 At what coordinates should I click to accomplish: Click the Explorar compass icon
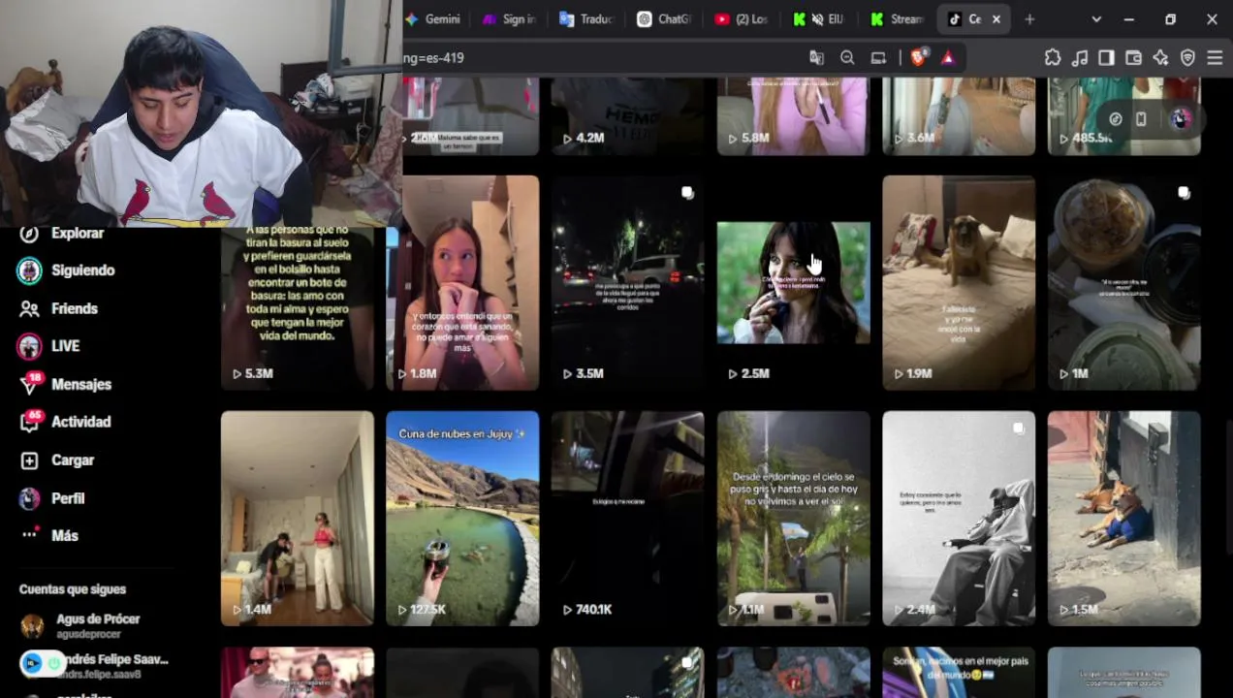29,234
